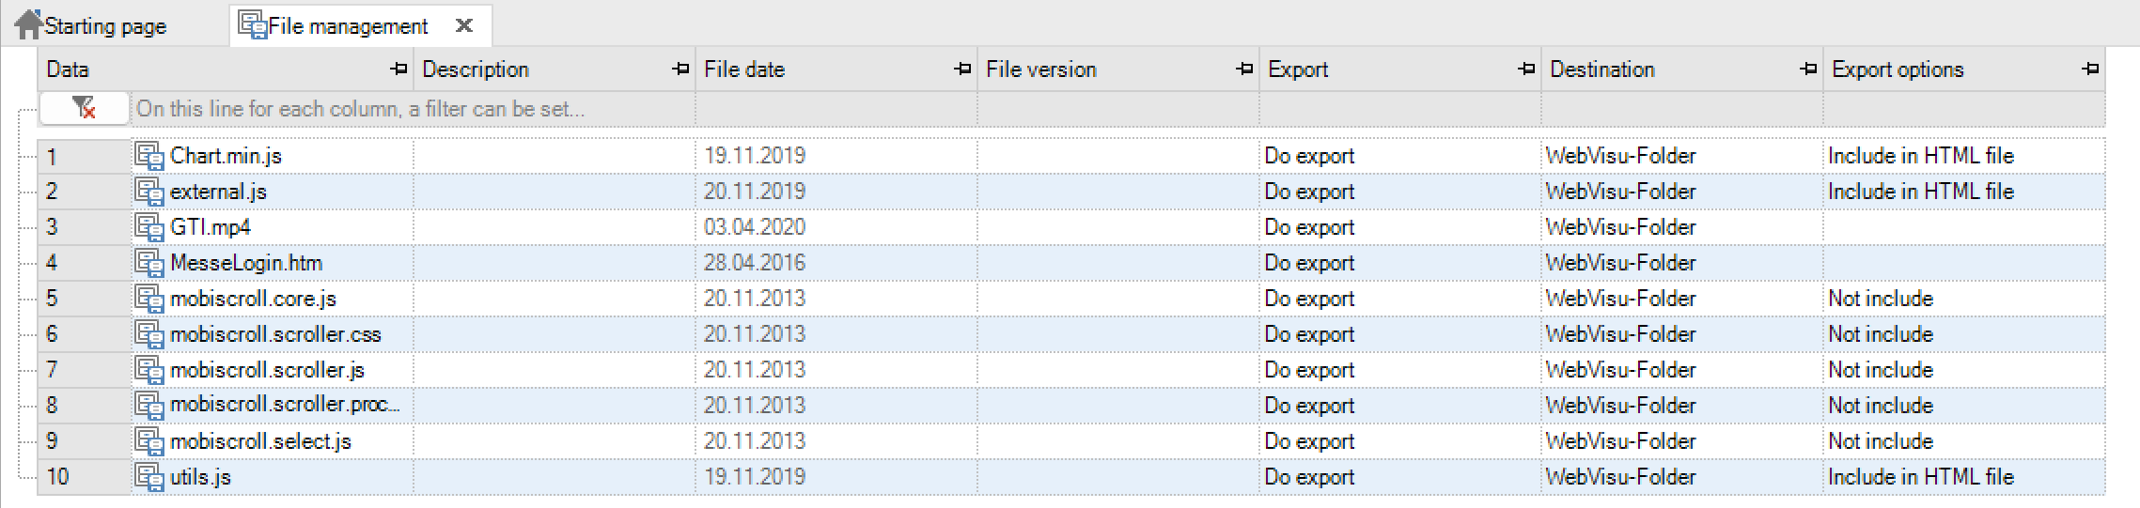
Task: Select the File management tab
Action: 348,26
